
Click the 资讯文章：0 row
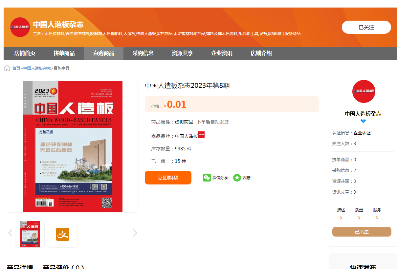point(344,192)
